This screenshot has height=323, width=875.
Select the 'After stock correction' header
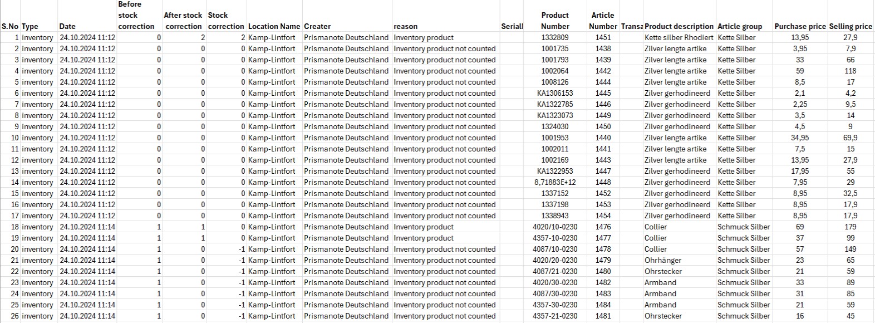(x=183, y=21)
